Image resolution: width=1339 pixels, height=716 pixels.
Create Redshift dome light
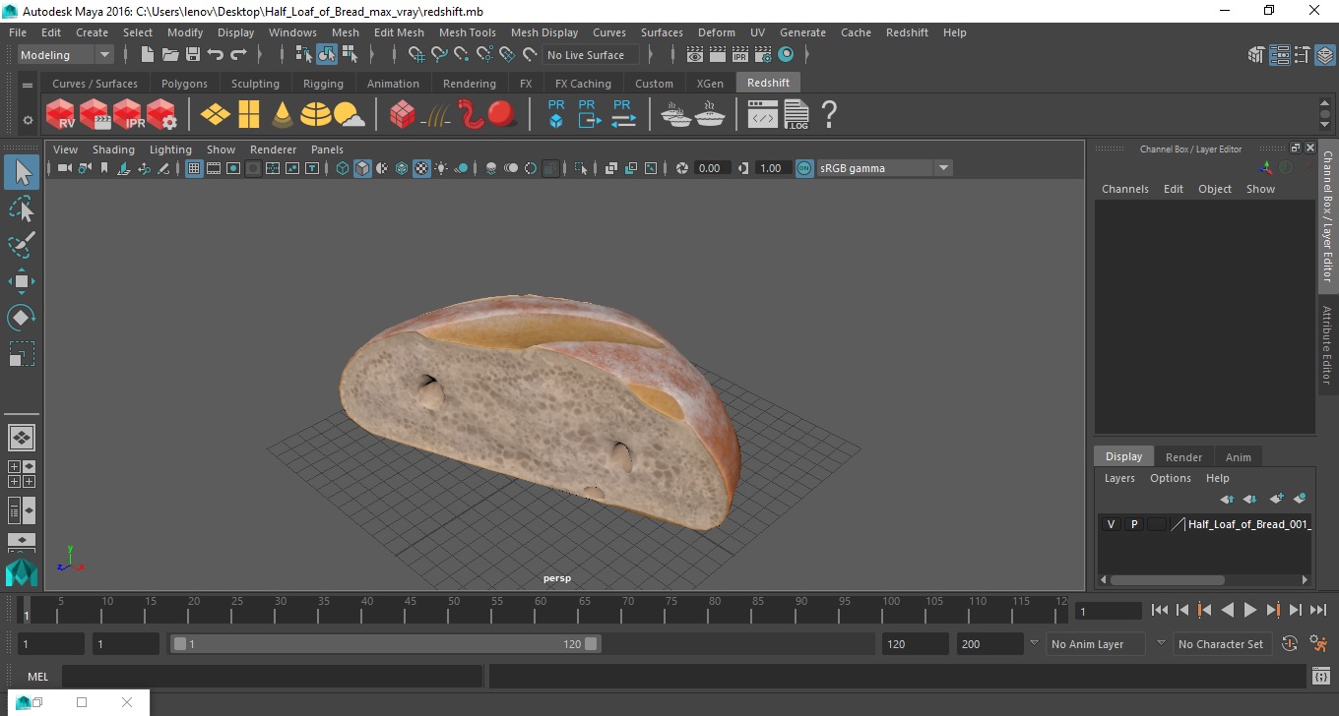pyautogui.click(x=315, y=115)
